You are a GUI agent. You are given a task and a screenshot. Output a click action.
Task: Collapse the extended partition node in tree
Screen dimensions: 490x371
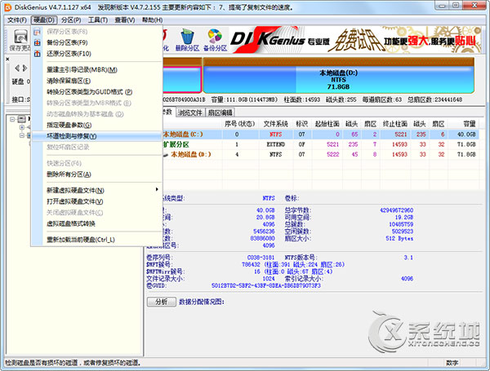click(x=22, y=135)
